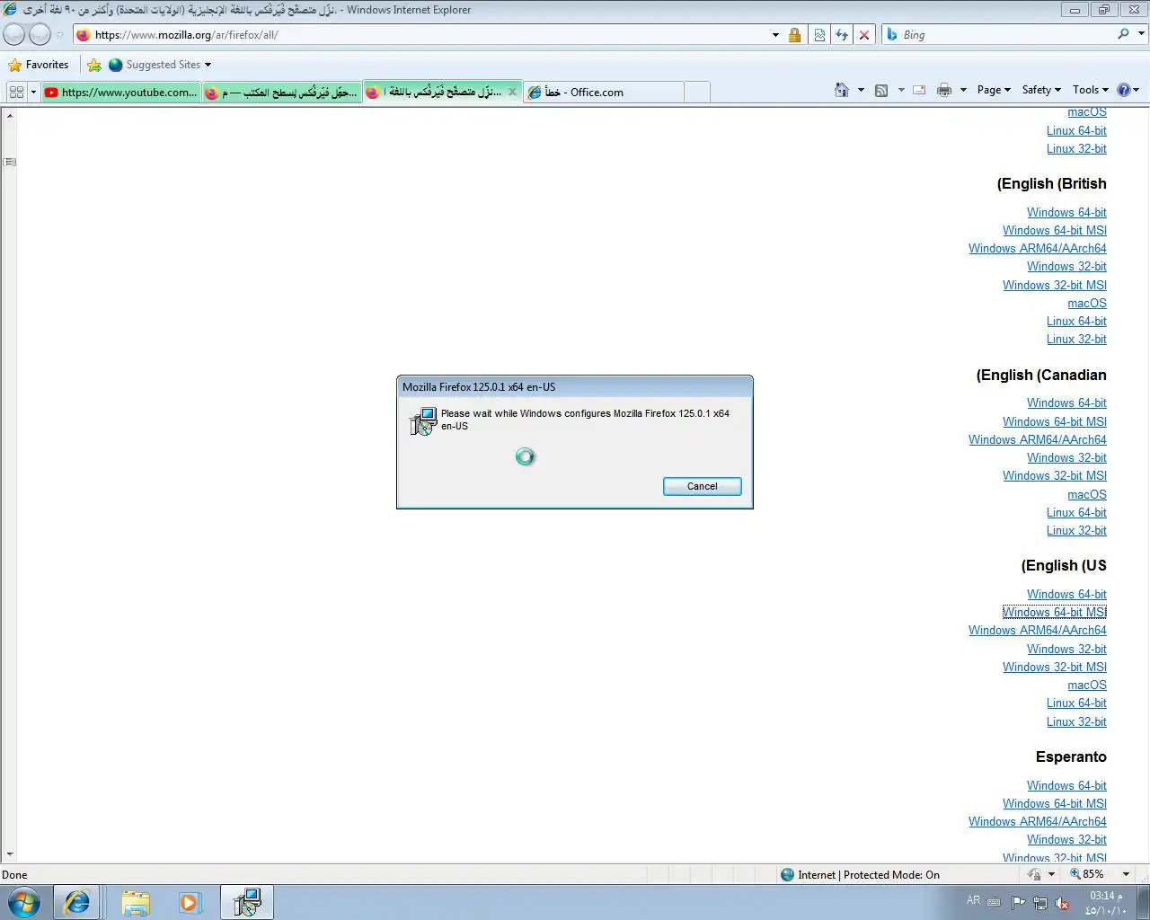
Task: Click the Compatibility View icon
Action: [x=819, y=35]
